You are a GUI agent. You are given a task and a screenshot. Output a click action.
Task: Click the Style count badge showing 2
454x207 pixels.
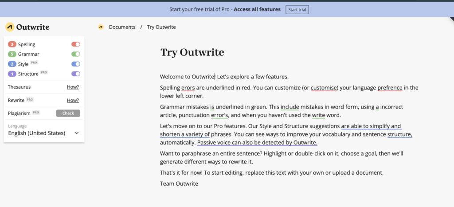pos(12,64)
